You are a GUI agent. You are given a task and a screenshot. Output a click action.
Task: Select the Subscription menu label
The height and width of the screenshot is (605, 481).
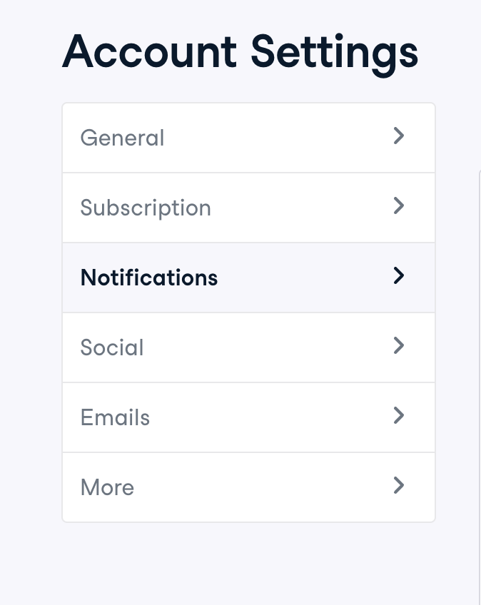[x=146, y=208]
